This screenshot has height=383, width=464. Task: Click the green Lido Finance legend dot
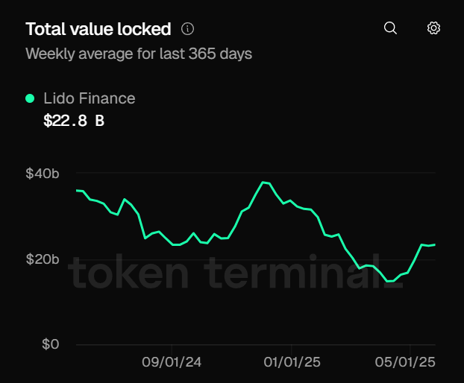pyautogui.click(x=30, y=98)
